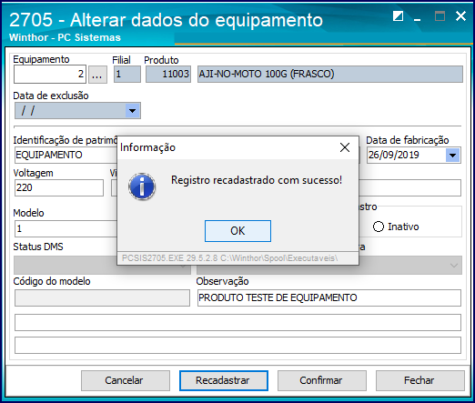Click the Código do modelo field

(102, 297)
